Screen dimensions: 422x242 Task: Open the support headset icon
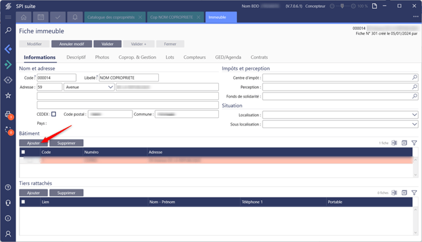coord(8,203)
